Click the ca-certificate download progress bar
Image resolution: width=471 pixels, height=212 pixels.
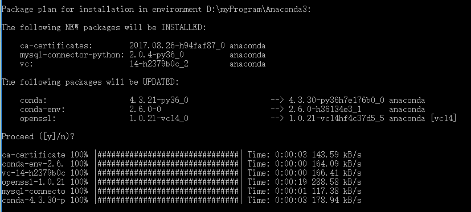168,155
